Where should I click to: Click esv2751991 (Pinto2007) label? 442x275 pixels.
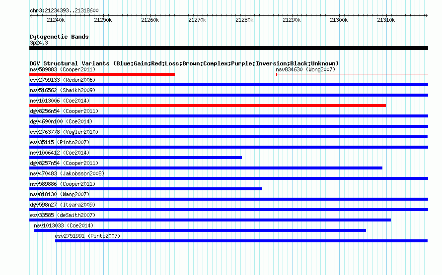click(x=87, y=236)
